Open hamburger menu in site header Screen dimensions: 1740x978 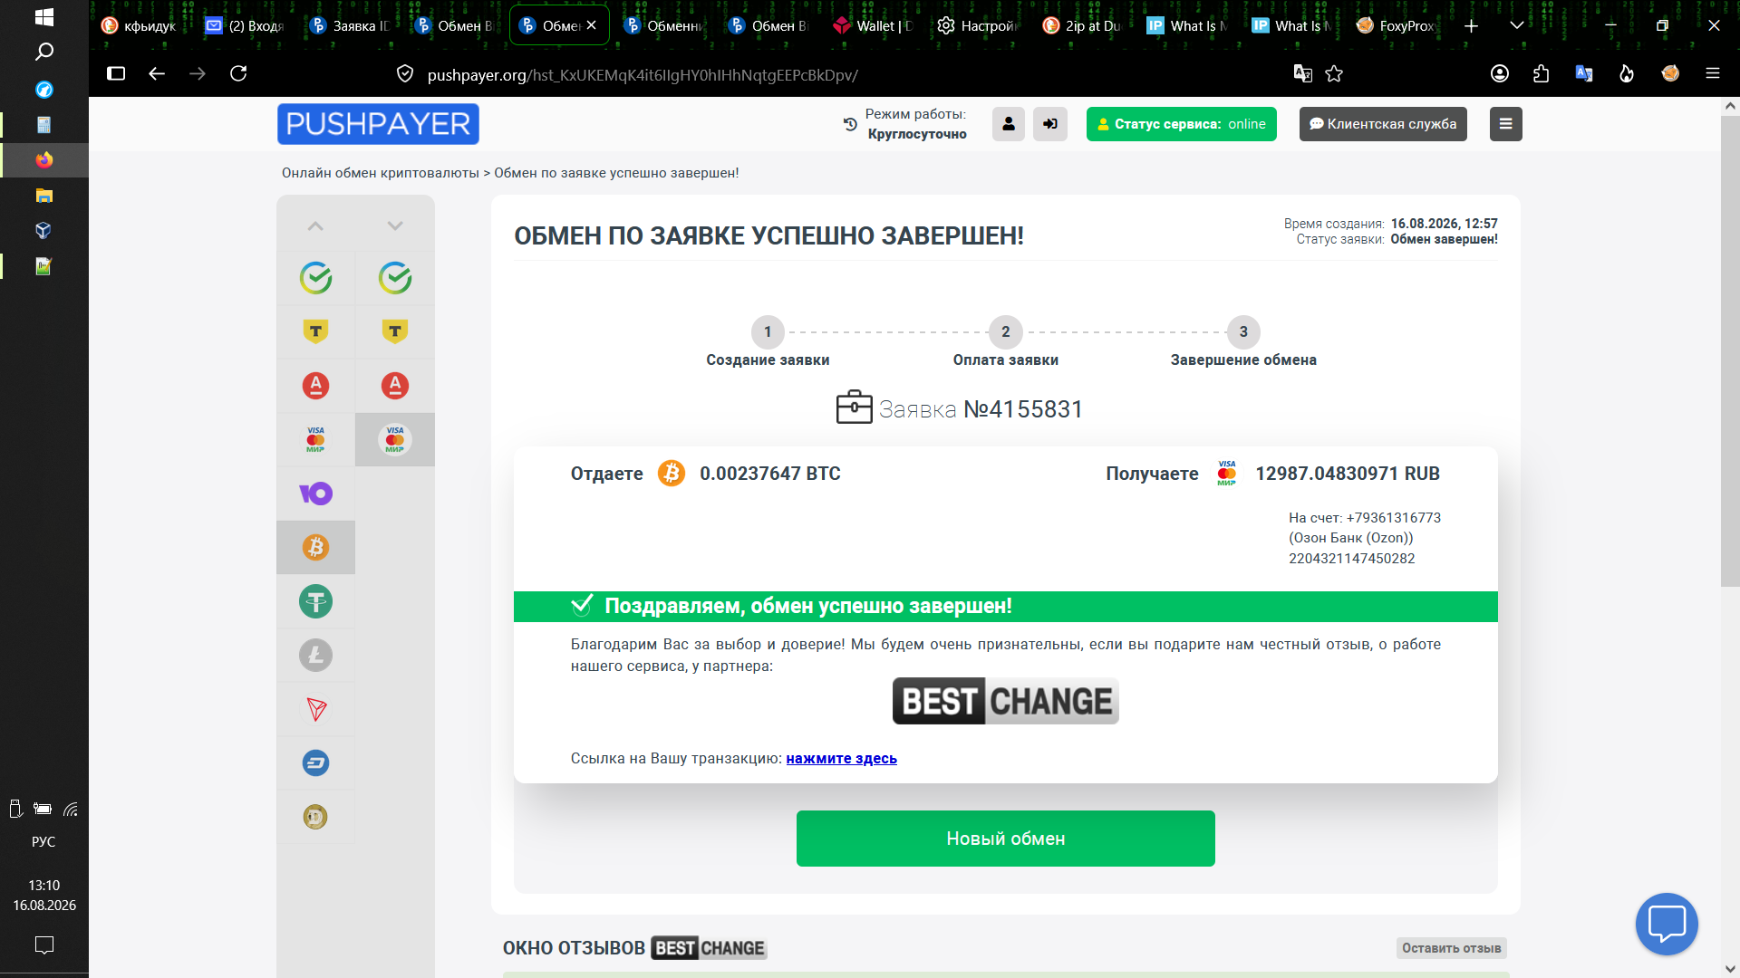[x=1505, y=124]
